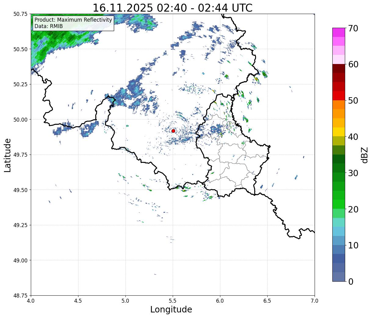372x317 pixels.
Task: Click the red radar location marker
Action: click(x=173, y=131)
